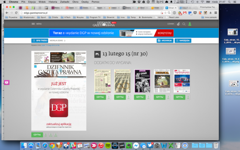
Task: Open the ARCHIWUM button
Action: [x=165, y=41]
